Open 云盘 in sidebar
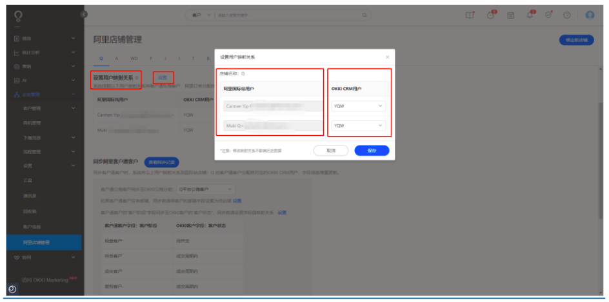Screen dimensions: 609x302 click(27, 181)
